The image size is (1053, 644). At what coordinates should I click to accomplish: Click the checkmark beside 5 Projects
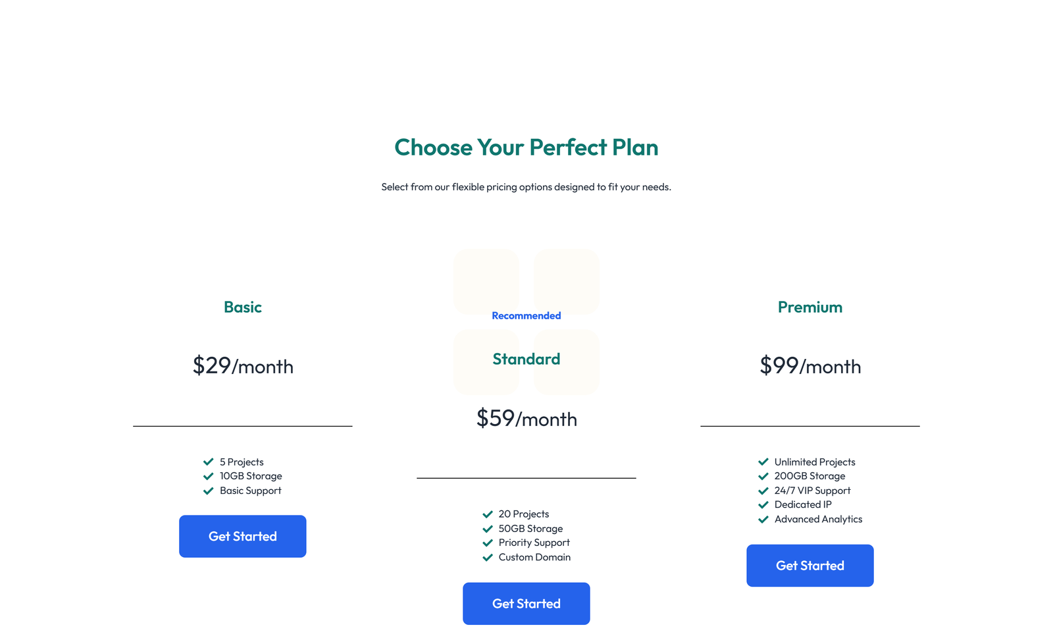point(209,462)
